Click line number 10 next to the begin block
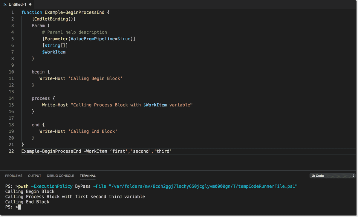 [x=11, y=72]
